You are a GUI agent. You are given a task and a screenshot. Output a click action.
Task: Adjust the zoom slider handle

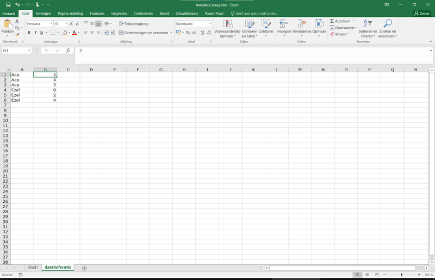[401, 275]
